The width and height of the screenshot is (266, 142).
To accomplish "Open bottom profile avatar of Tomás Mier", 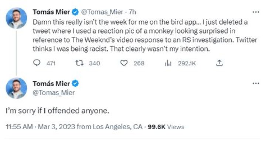I will 17,88.
